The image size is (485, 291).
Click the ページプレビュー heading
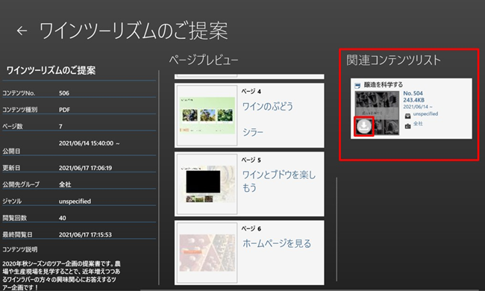pyautogui.click(x=204, y=60)
